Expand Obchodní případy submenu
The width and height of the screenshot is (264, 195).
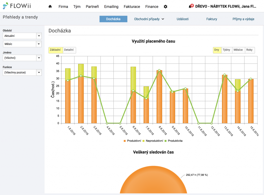(x=149, y=19)
